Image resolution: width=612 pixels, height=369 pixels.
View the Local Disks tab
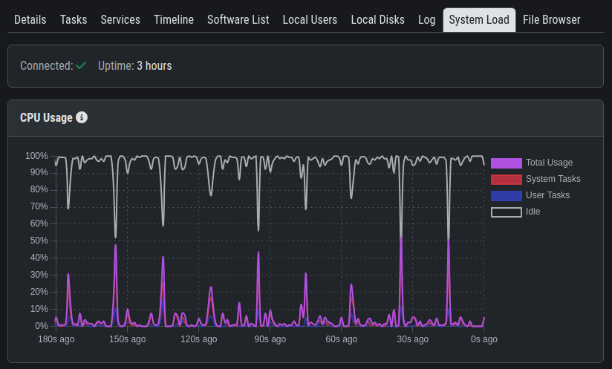[x=377, y=20]
